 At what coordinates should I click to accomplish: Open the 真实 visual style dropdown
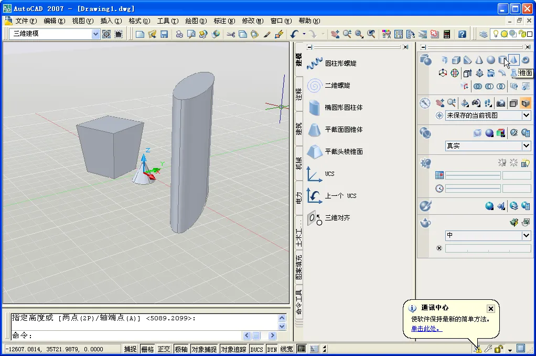coord(527,145)
